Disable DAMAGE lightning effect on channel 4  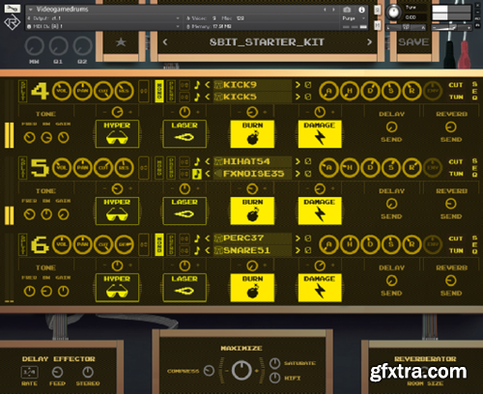320,134
